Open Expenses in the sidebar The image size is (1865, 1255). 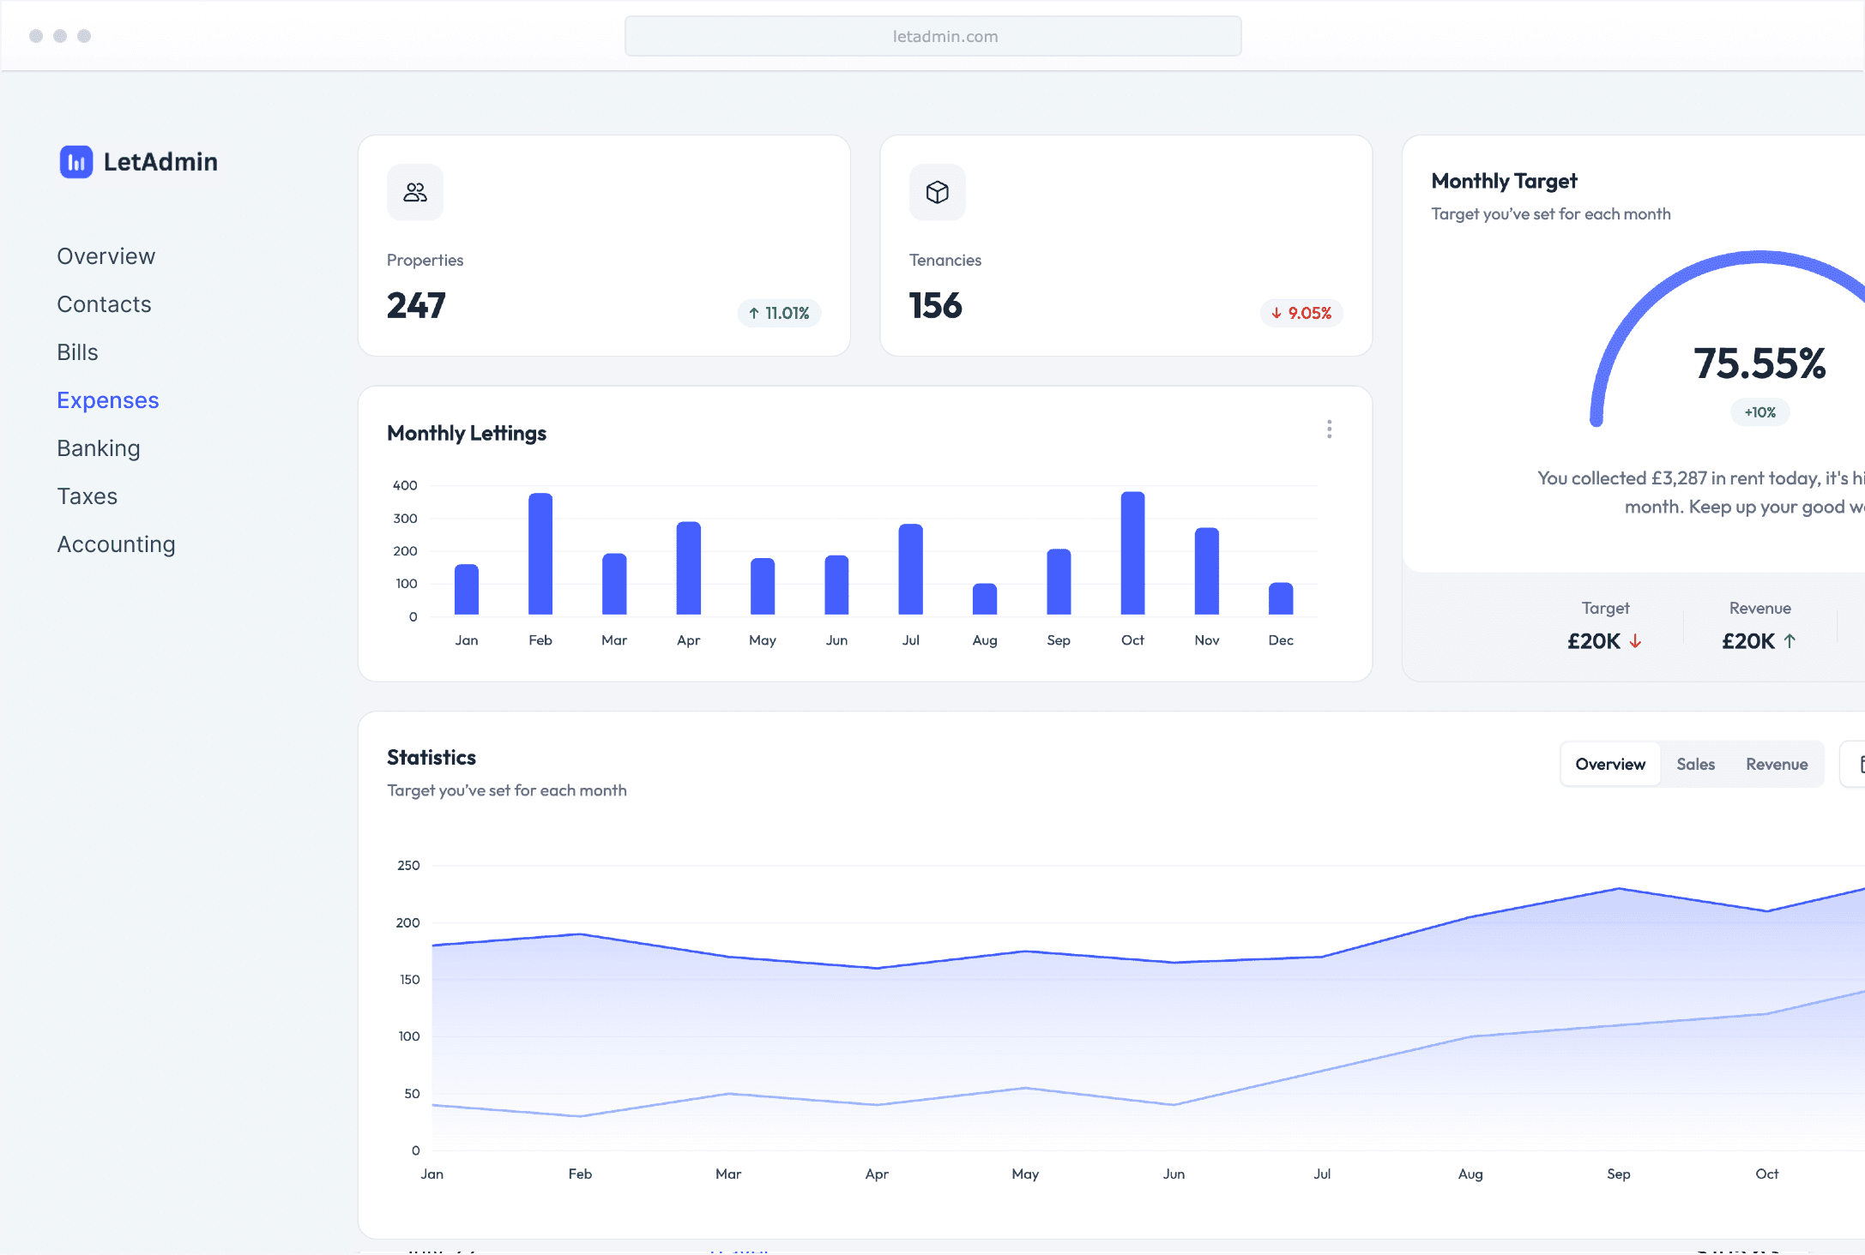pyautogui.click(x=108, y=400)
